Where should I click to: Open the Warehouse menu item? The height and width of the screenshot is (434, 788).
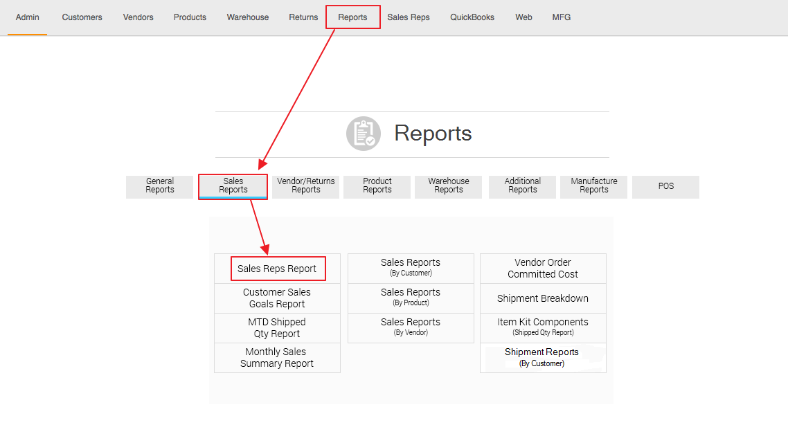coord(247,17)
